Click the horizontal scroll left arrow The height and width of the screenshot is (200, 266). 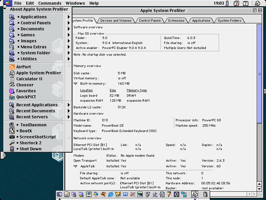249,194
